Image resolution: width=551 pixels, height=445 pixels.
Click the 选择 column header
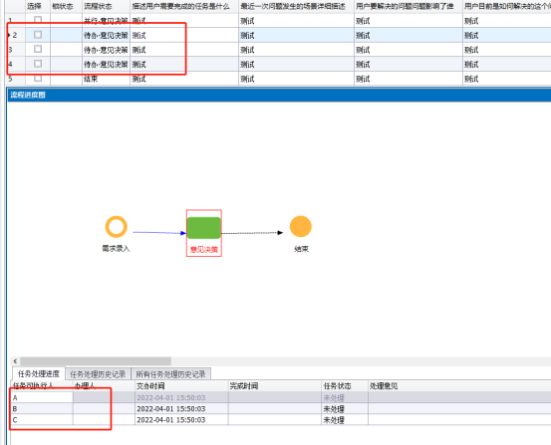38,6
